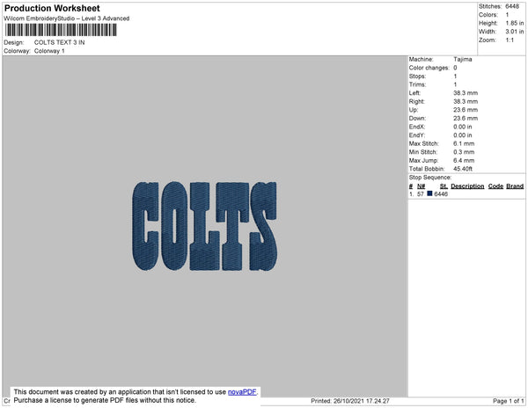Click the 'Brand' column header

515,186
